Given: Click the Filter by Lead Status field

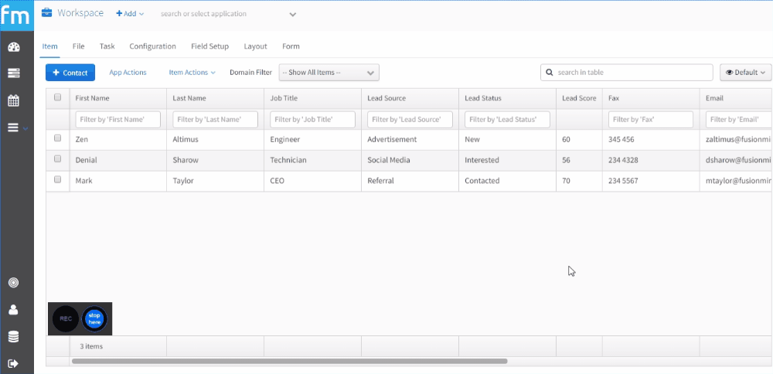Looking at the screenshot, I should (x=507, y=119).
